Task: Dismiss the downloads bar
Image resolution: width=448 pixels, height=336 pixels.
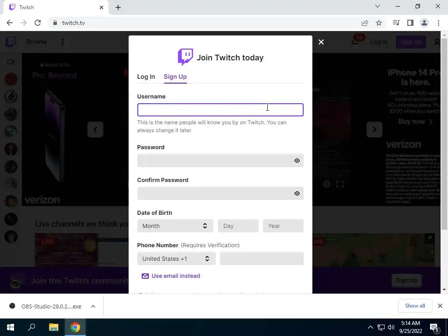Action: pyautogui.click(x=440, y=306)
